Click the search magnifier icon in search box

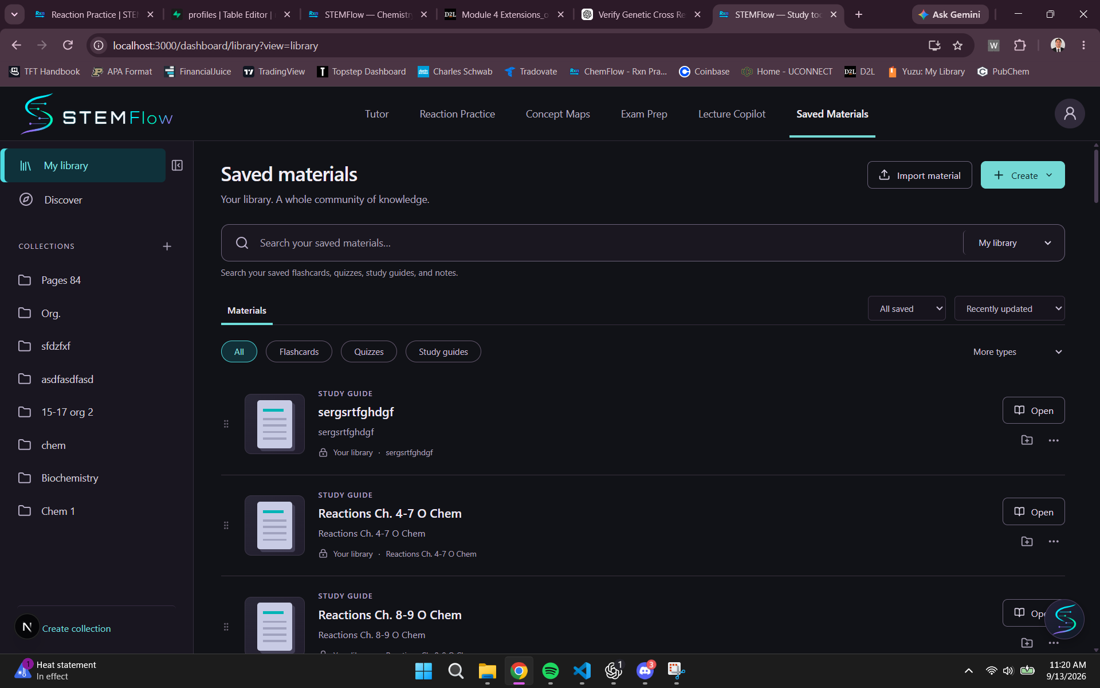pyautogui.click(x=242, y=243)
